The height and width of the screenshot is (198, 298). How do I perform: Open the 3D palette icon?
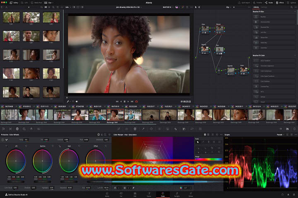pyautogui.click(x=200, y=129)
